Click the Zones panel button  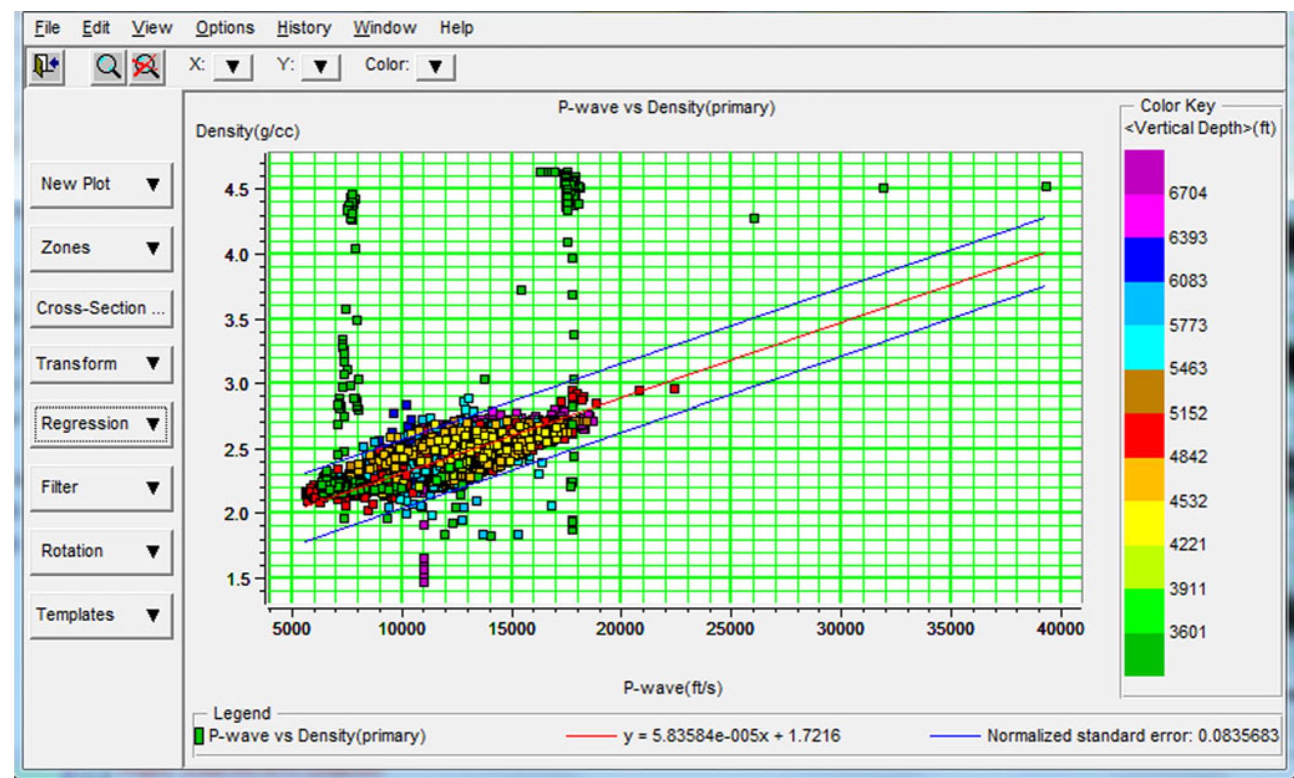100,247
